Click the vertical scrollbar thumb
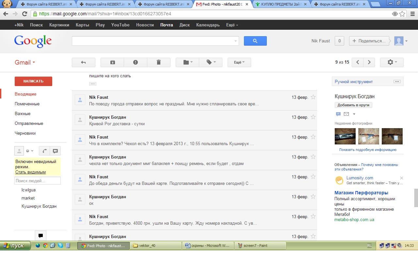Screen dimensions: 418x269 (x=416, y=198)
